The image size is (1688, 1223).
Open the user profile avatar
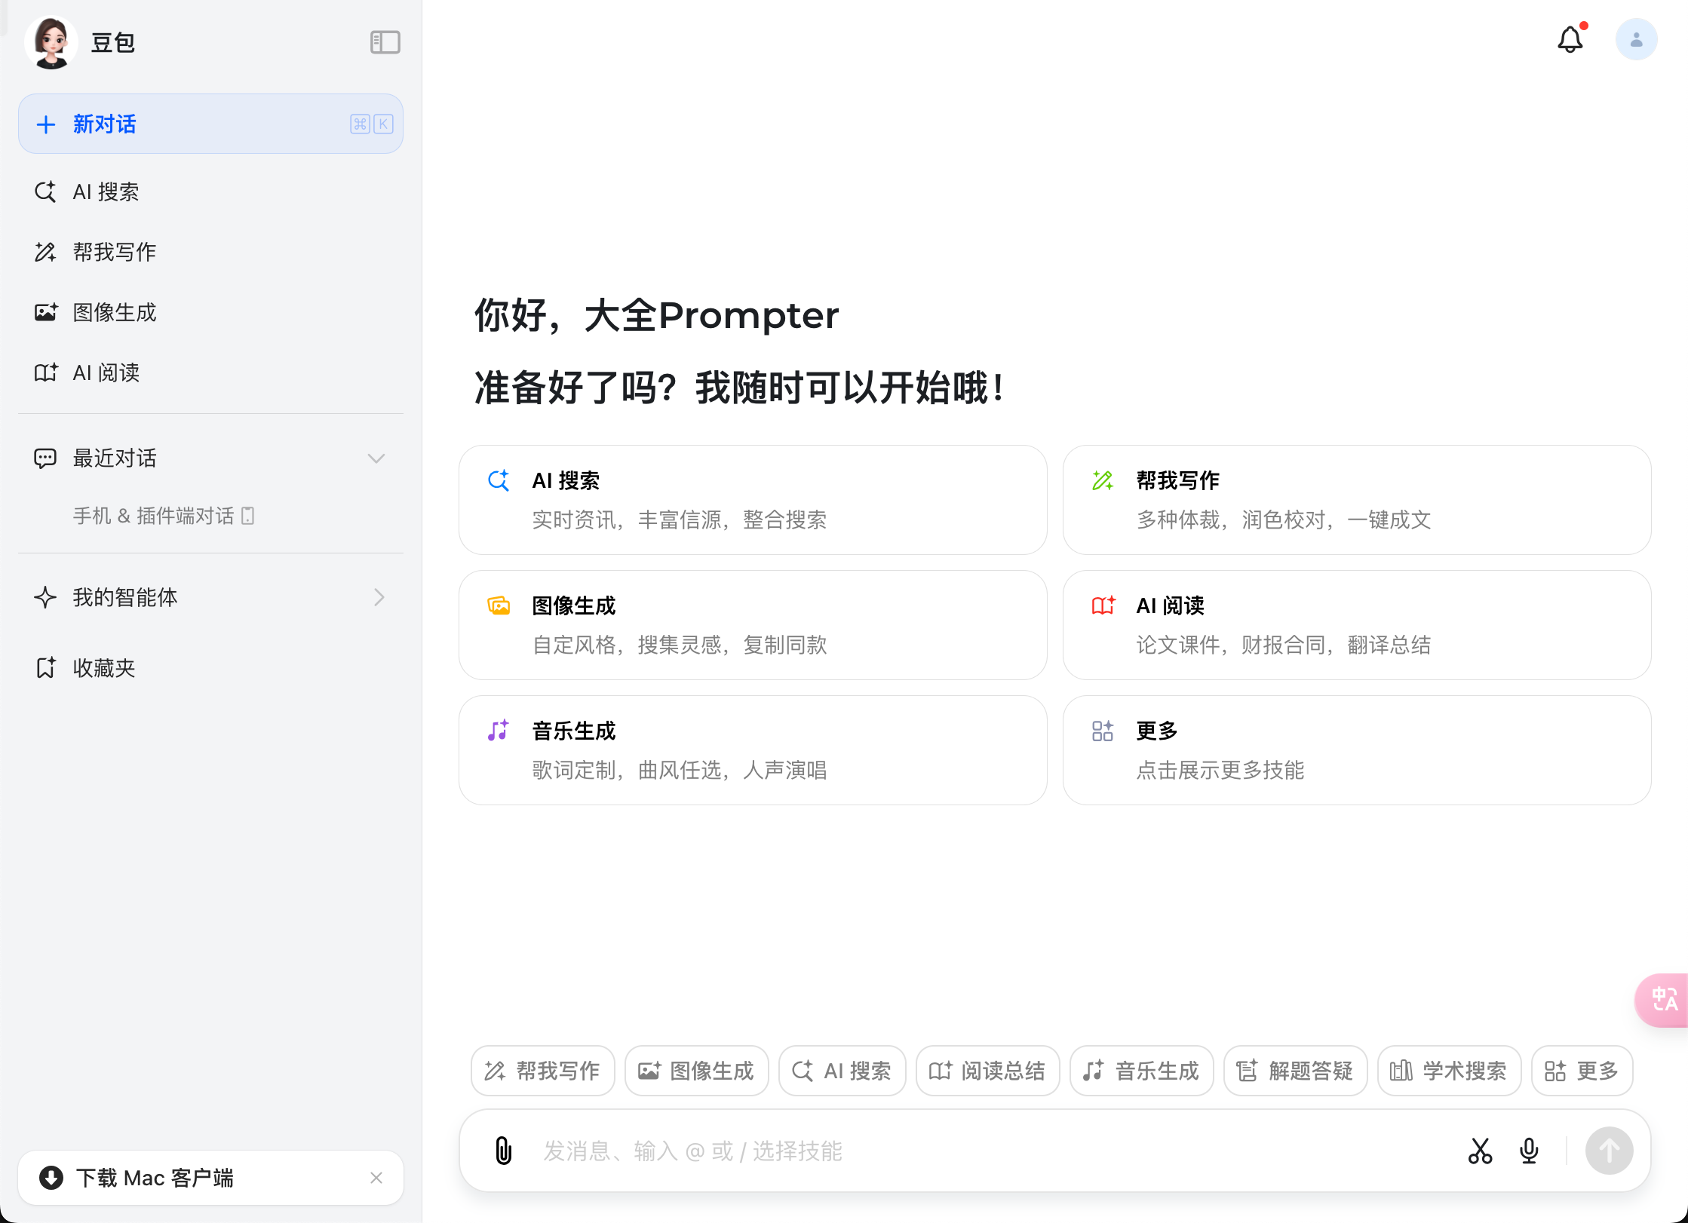coord(1635,40)
